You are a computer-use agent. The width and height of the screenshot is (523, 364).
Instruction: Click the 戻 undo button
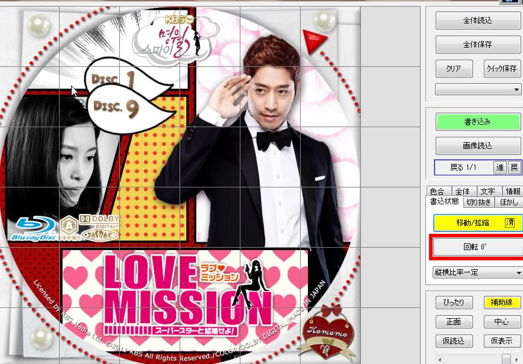click(x=514, y=168)
